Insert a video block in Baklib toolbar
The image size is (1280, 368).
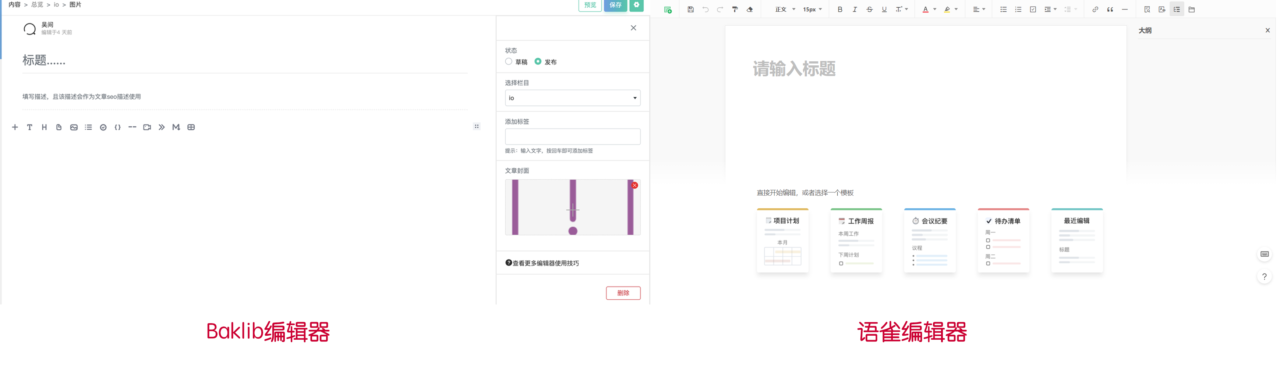(147, 127)
